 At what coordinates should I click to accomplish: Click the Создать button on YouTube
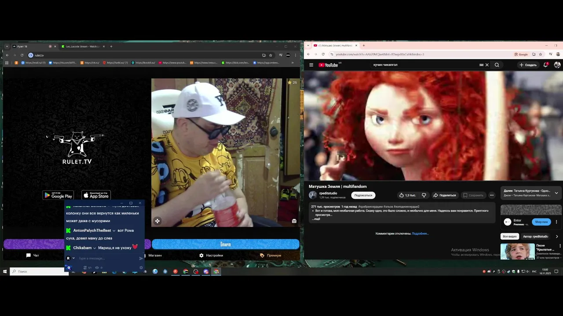(528, 65)
